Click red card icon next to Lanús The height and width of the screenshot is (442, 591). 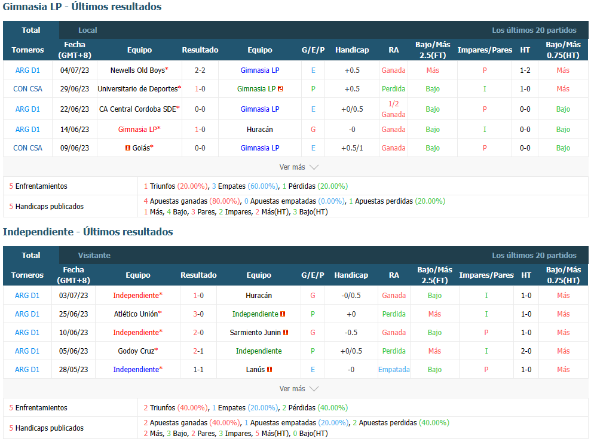[x=269, y=370]
